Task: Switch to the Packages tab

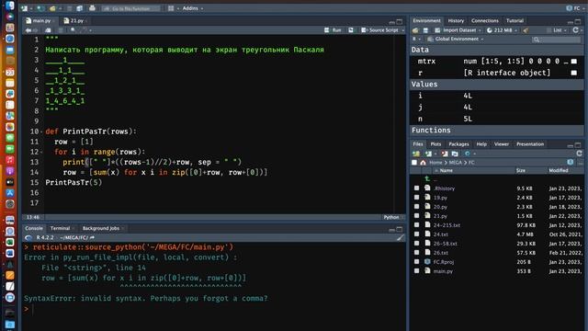Action: click(458, 144)
